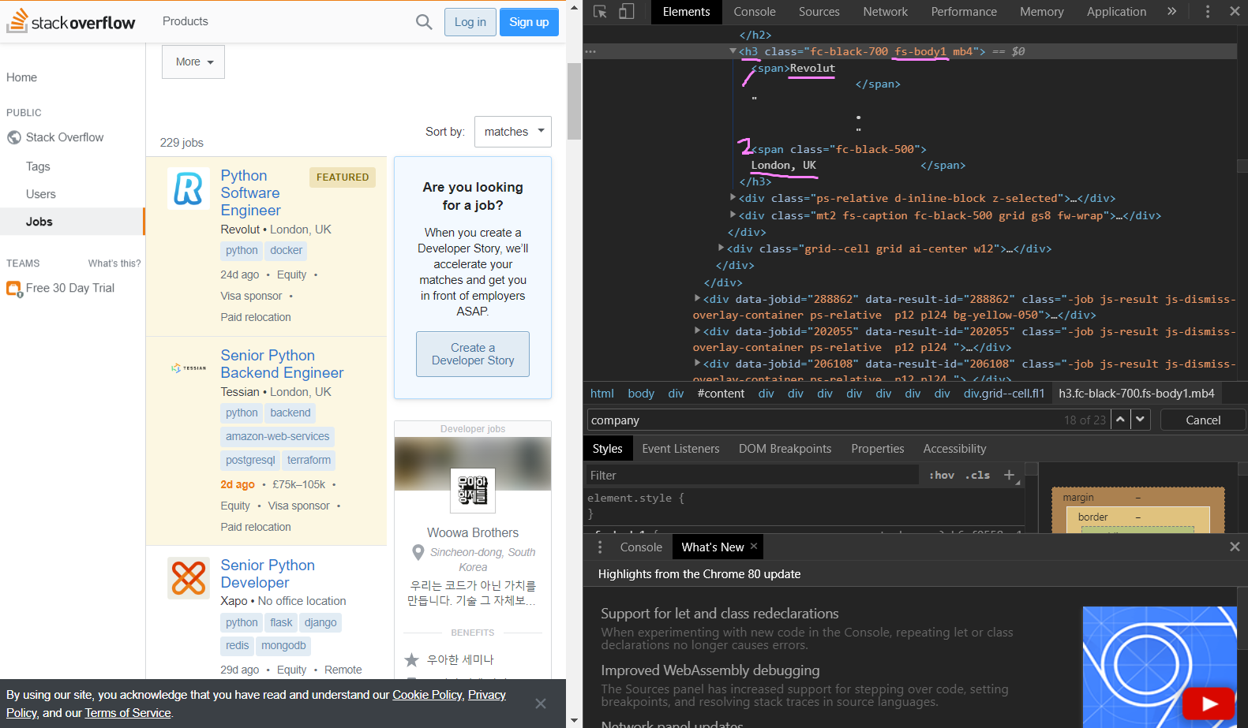Expand the grid--cell ai-center div node
Screen dimensions: 1248x728
click(x=721, y=248)
